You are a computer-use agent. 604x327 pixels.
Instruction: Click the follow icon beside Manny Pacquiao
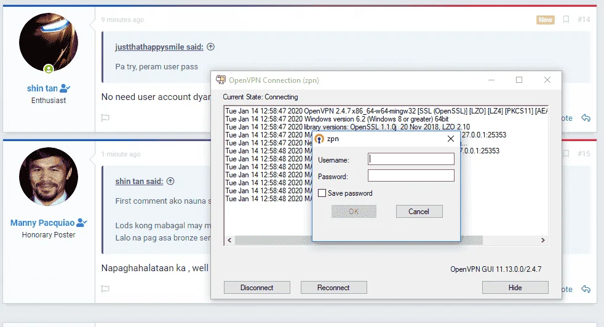coord(82,223)
